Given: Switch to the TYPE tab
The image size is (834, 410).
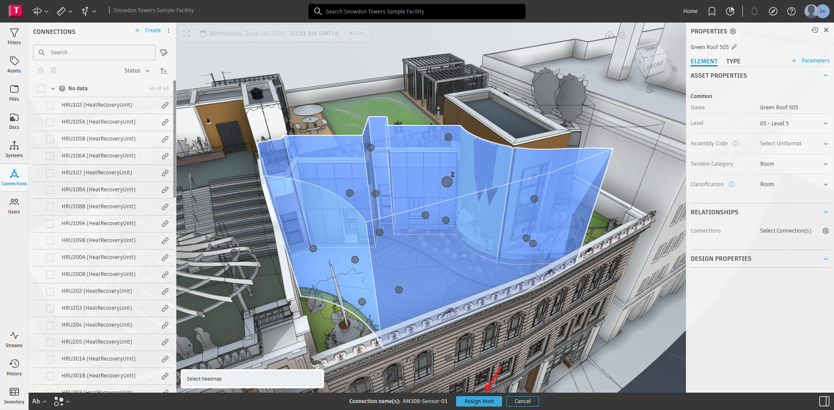Looking at the screenshot, I should (x=733, y=61).
